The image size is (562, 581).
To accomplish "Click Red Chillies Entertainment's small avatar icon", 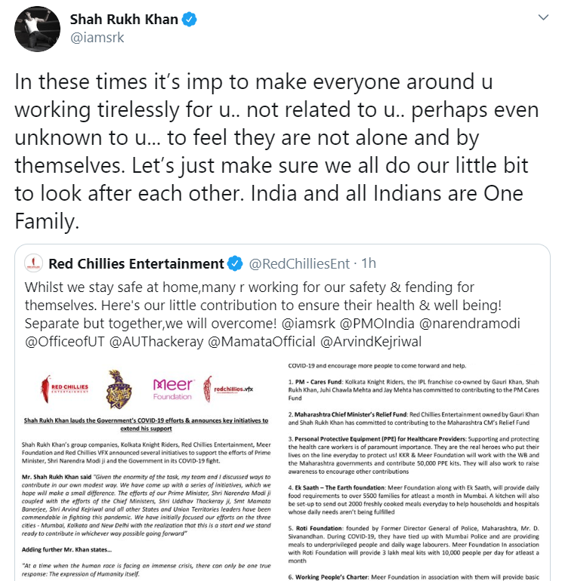I will click(x=33, y=263).
